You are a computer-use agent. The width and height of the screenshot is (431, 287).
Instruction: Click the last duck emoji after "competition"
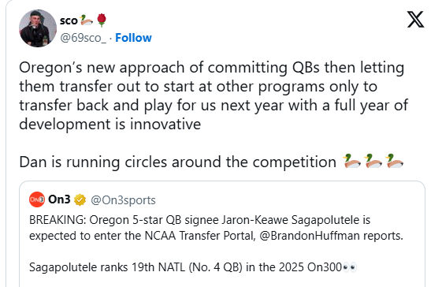coord(394,162)
